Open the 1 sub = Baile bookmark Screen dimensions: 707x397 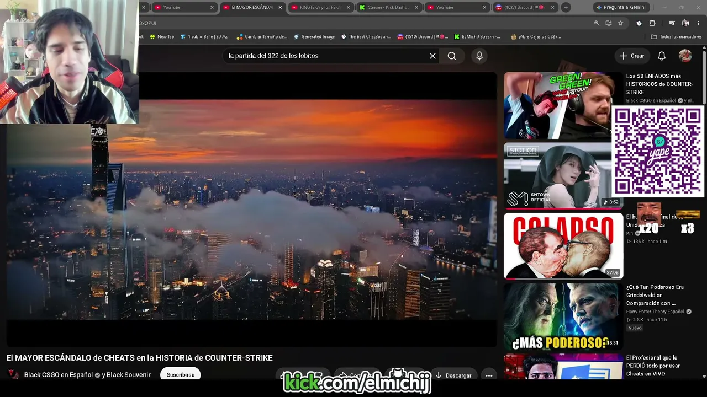tap(205, 37)
